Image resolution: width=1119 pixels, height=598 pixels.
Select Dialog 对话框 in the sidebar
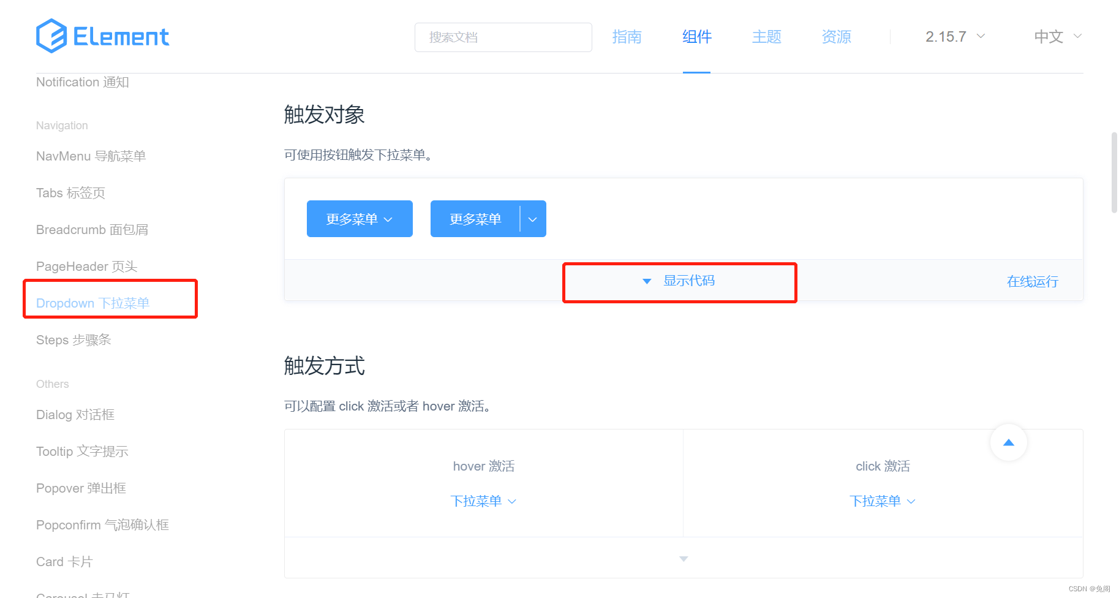point(75,414)
